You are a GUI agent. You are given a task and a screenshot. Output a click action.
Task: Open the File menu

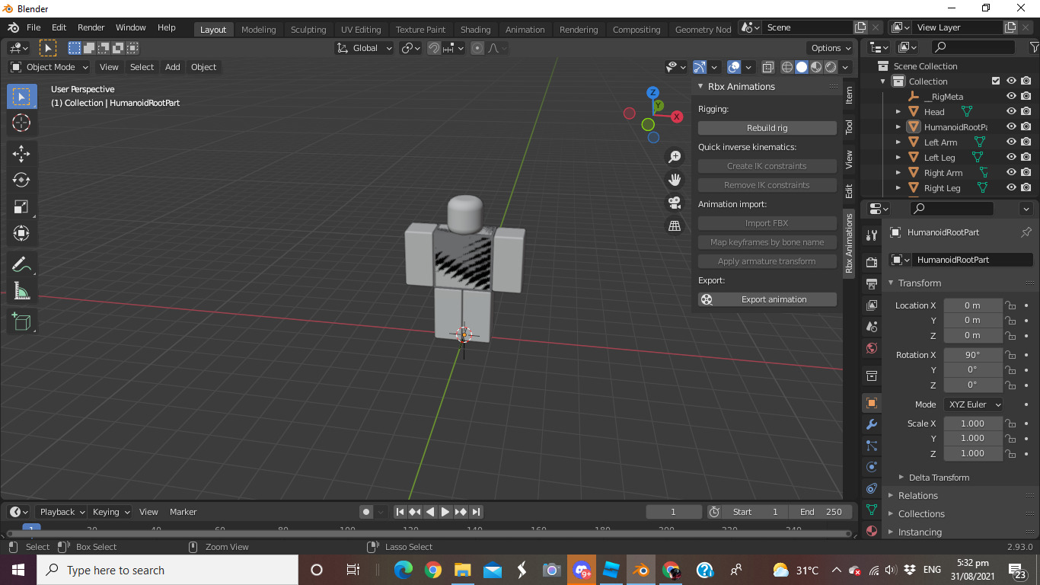click(x=33, y=27)
